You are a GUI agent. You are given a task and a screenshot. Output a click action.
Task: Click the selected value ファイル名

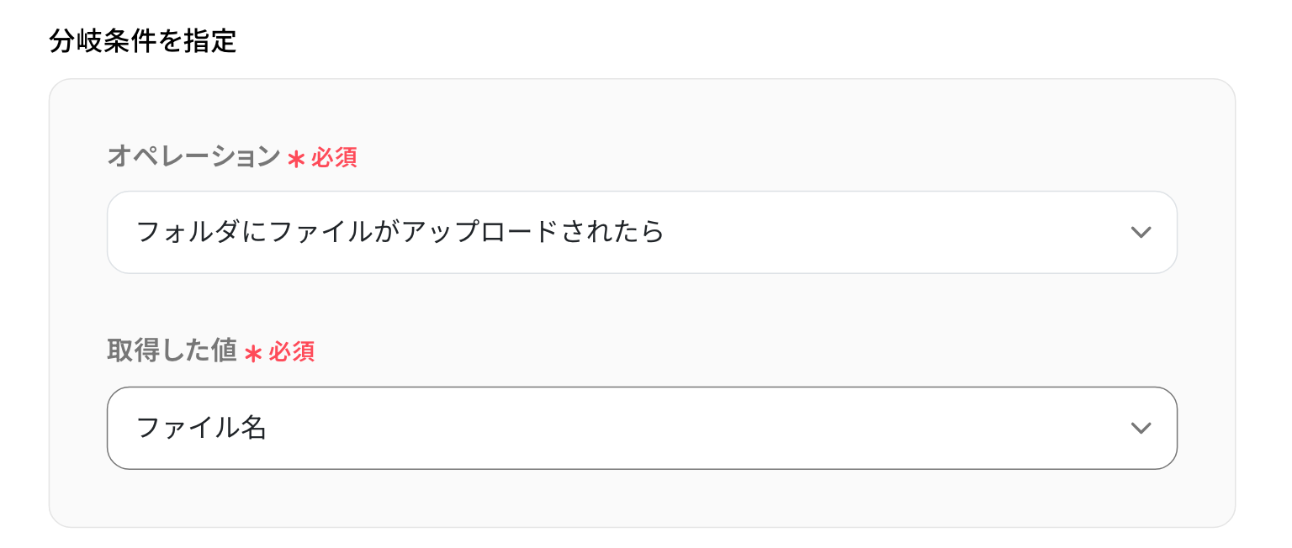click(x=201, y=429)
